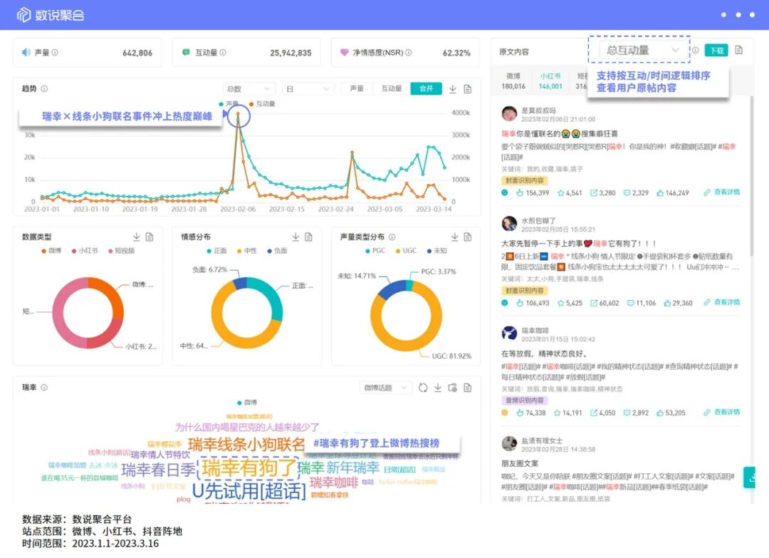This screenshot has height=558, width=769.
Task: Open the 日 granularity dropdown
Action: [308, 89]
